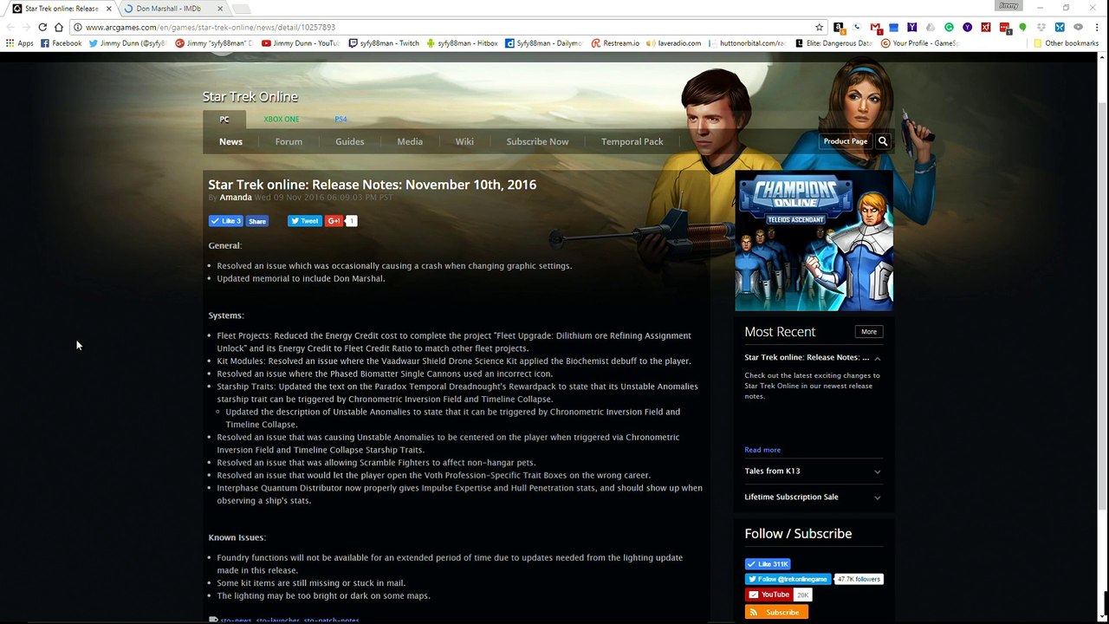The image size is (1109, 624).
Task: Click the Facebook Like 3 button
Action: click(x=227, y=221)
